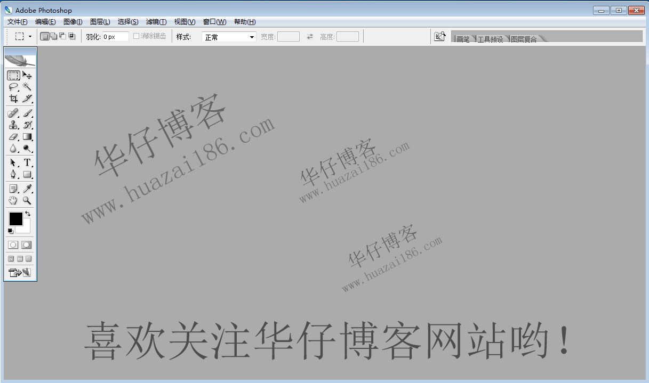Viewport: 649px width, 383px height.
Task: Switch to Full Screen mode
Action: point(29,259)
